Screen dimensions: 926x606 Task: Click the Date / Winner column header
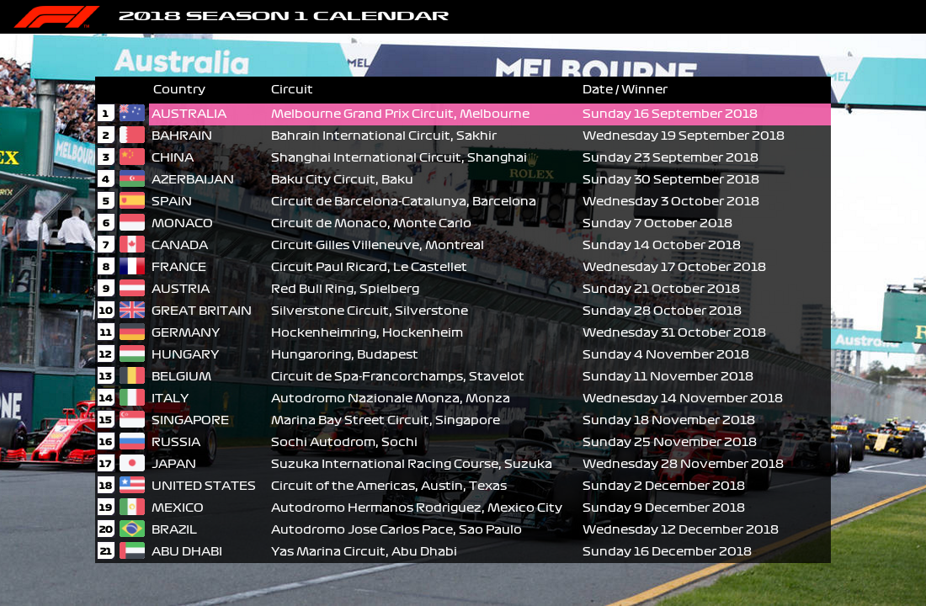pyautogui.click(x=625, y=89)
